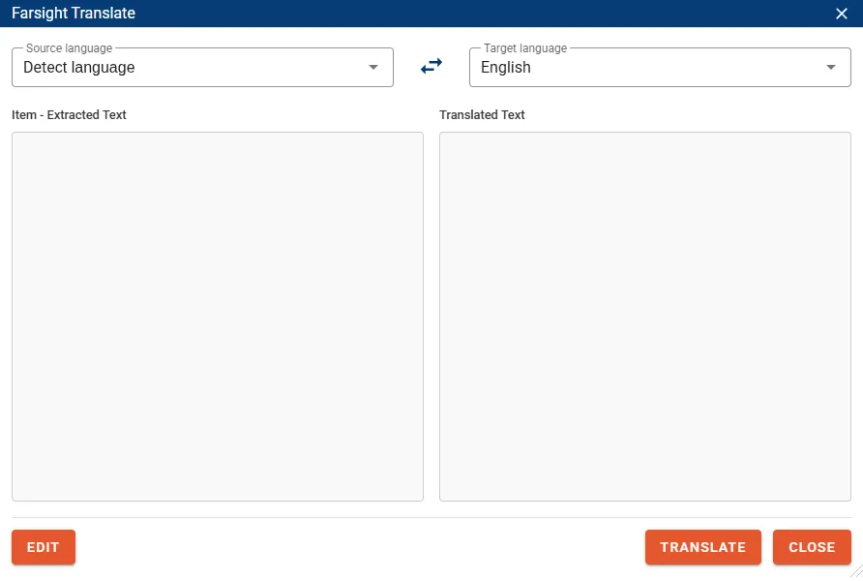863x581 pixels.
Task: Click the Farsight Translate title text
Action: click(74, 14)
